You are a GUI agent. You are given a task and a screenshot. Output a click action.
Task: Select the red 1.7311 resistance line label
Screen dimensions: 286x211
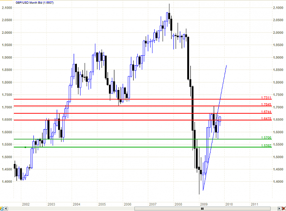pyautogui.click(x=266, y=98)
